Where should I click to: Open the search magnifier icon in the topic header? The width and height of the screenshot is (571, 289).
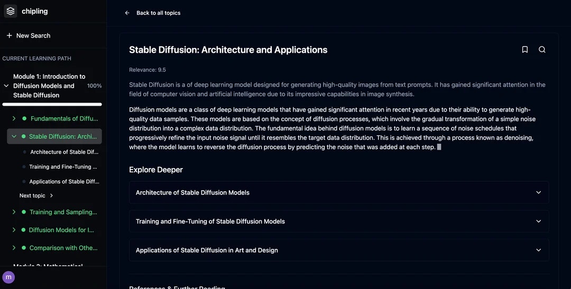pos(542,50)
